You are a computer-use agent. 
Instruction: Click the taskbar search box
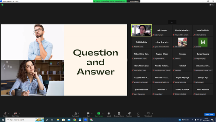pyautogui.click(x=25, y=120)
